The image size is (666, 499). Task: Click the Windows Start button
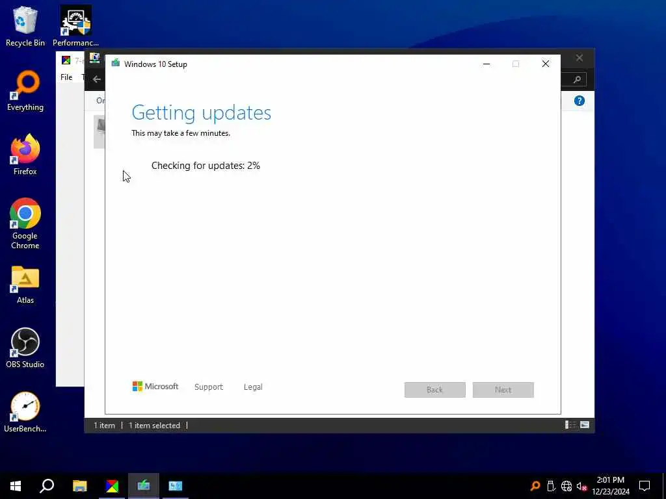16,486
